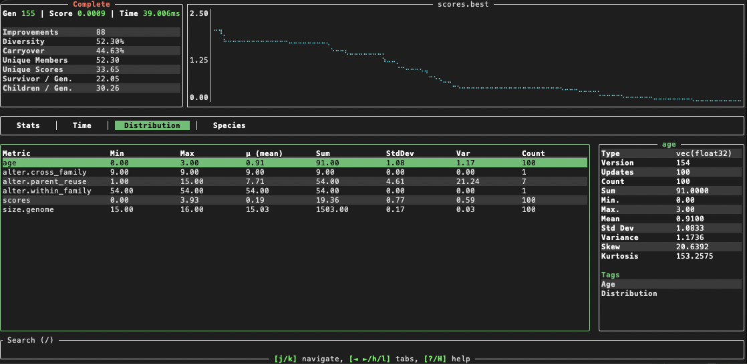Image resolution: width=747 pixels, height=364 pixels.
Task: Click the age detail panel title
Action: (669, 144)
